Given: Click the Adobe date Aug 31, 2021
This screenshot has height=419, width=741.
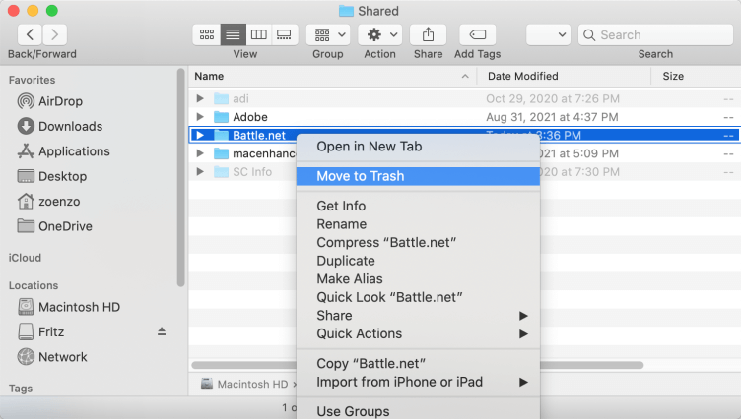Looking at the screenshot, I should click(552, 116).
